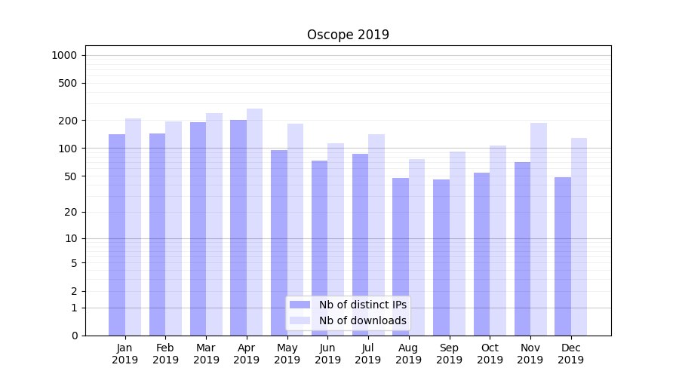Click the Apr 2019 downloads bar
The height and width of the screenshot is (377, 679).
tap(254, 222)
